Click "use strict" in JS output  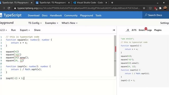pyautogui.click(x=127, y=39)
